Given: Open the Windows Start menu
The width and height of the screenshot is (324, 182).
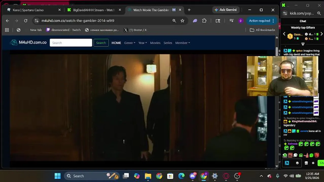Looking at the screenshot, I should coord(58,176).
